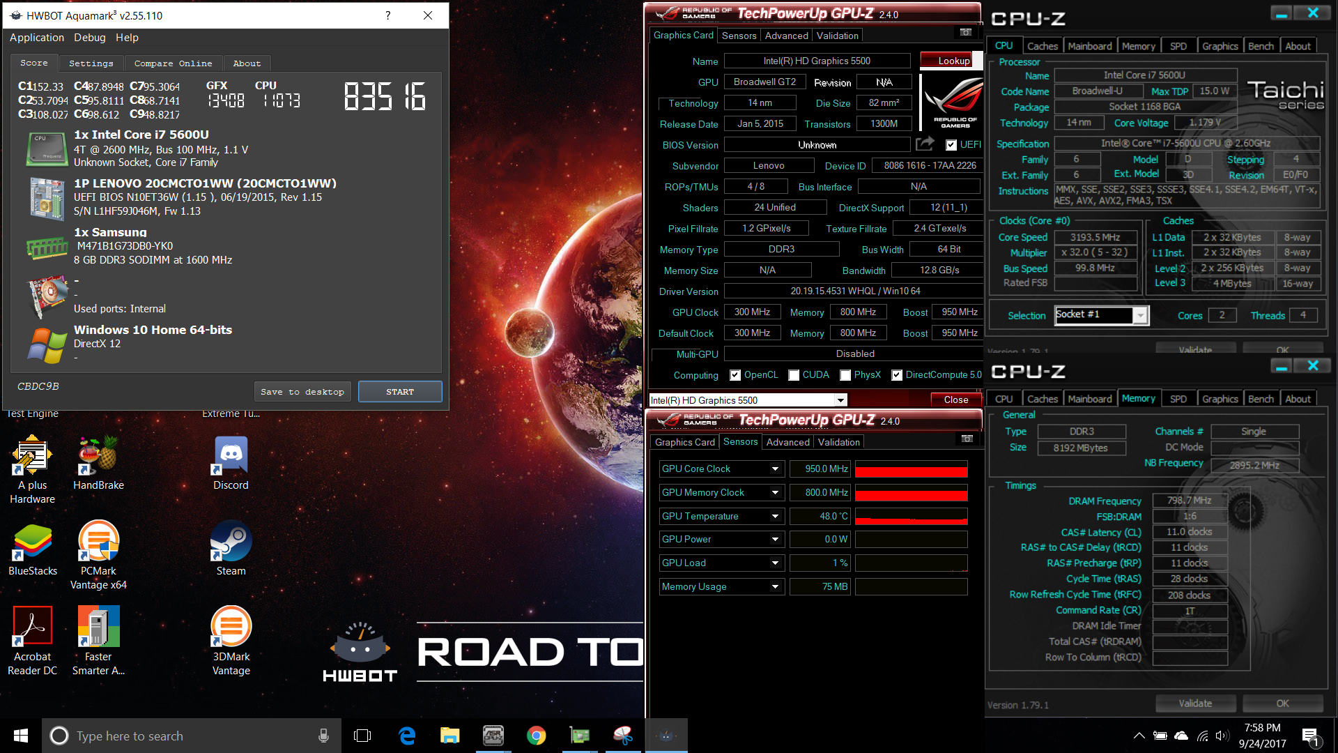The image size is (1338, 753).
Task: Click the Cortana microphone icon
Action: pyautogui.click(x=323, y=736)
